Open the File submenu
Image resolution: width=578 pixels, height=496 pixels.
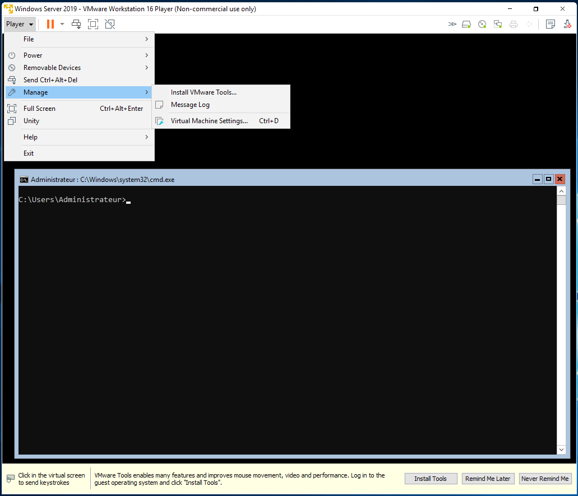pyautogui.click(x=79, y=39)
